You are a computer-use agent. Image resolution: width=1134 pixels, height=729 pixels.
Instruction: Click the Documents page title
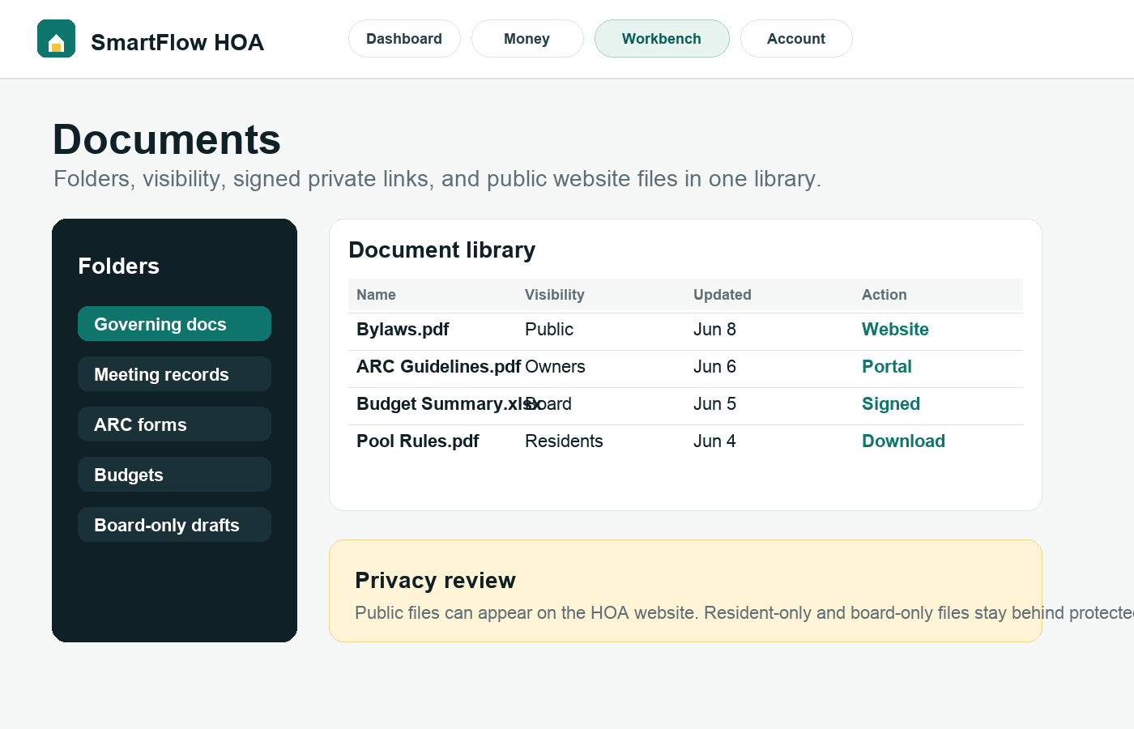pyautogui.click(x=167, y=139)
